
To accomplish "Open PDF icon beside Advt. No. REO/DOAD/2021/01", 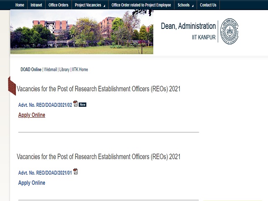I will (x=75, y=171).
